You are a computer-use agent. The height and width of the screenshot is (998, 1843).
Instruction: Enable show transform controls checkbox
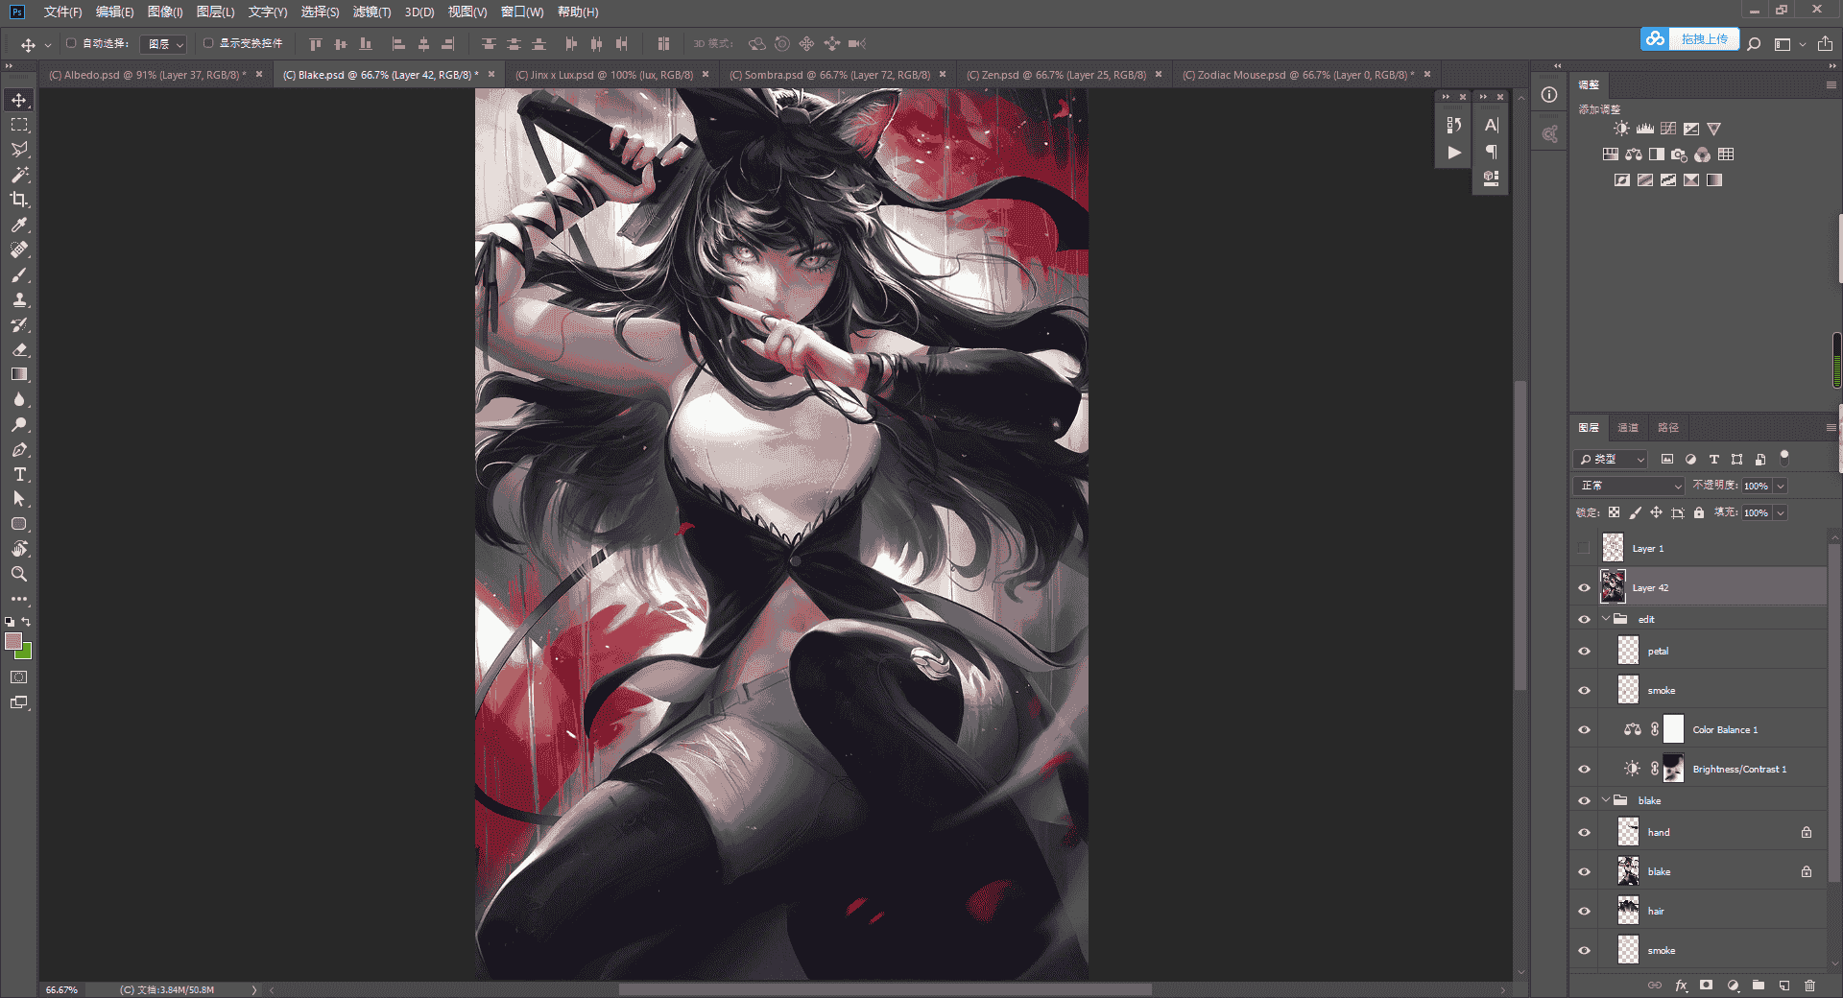pyautogui.click(x=207, y=43)
